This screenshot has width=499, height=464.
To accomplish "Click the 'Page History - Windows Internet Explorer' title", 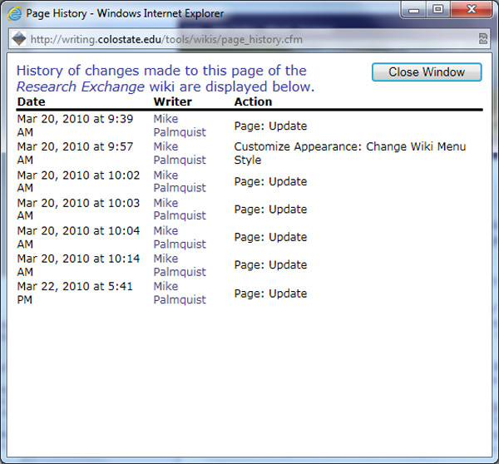I will point(125,13).
